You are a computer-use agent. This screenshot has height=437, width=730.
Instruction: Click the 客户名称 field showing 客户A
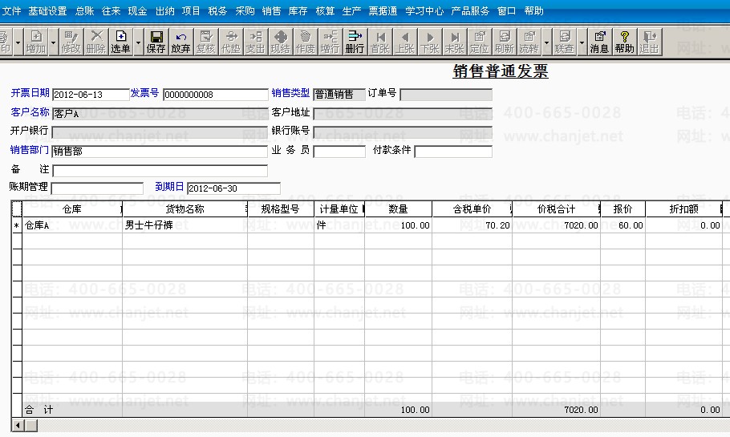pyautogui.click(x=160, y=114)
